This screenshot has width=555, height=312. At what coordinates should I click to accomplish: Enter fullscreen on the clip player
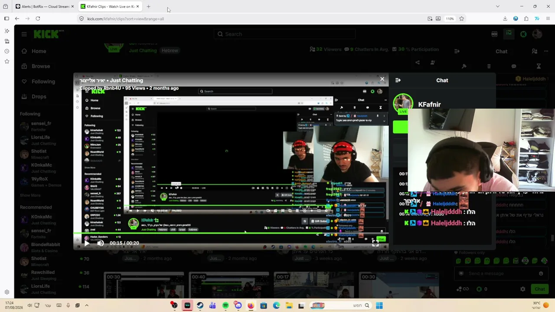[x=375, y=244]
